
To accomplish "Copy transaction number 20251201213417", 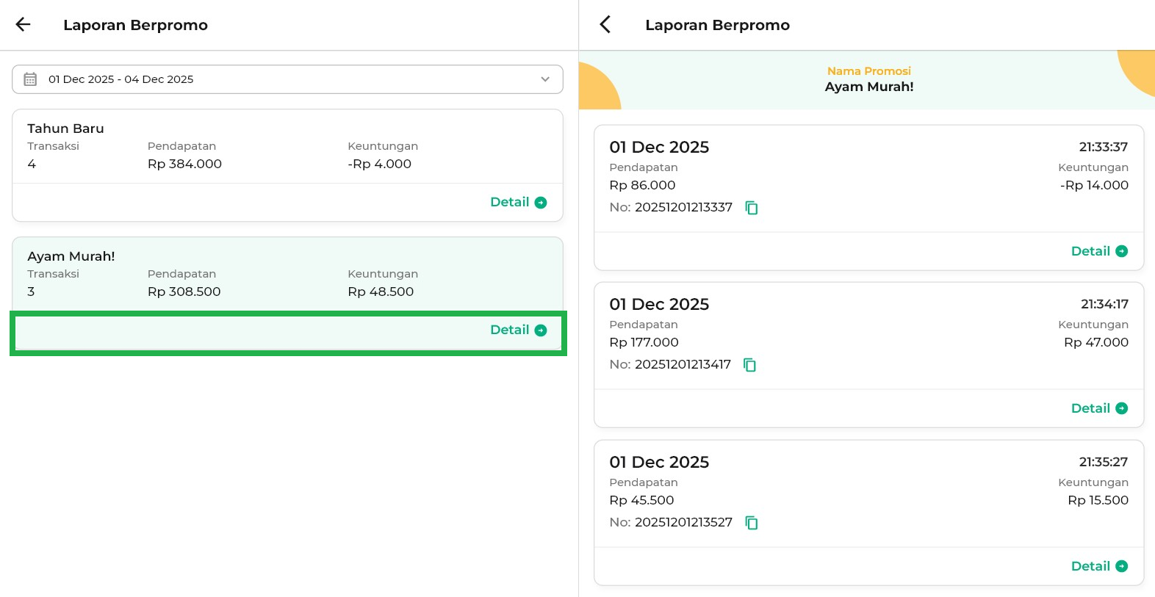I will (749, 365).
